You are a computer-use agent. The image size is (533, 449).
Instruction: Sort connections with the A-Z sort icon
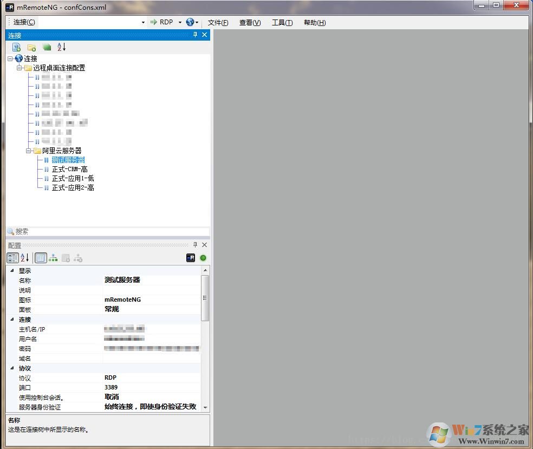(61, 47)
